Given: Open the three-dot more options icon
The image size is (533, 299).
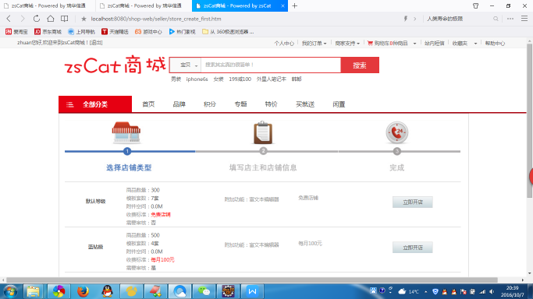Looking at the screenshot, I should tap(510, 19).
